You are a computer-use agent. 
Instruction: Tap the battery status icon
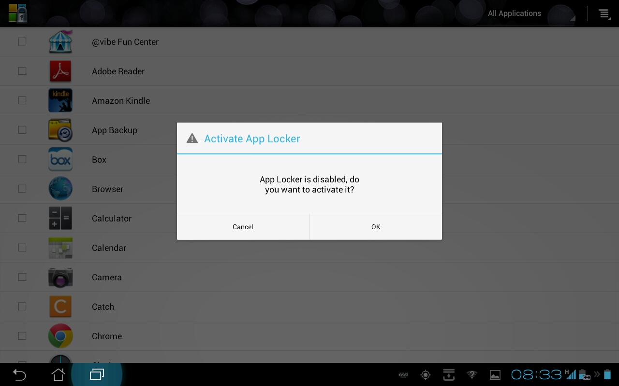point(607,374)
